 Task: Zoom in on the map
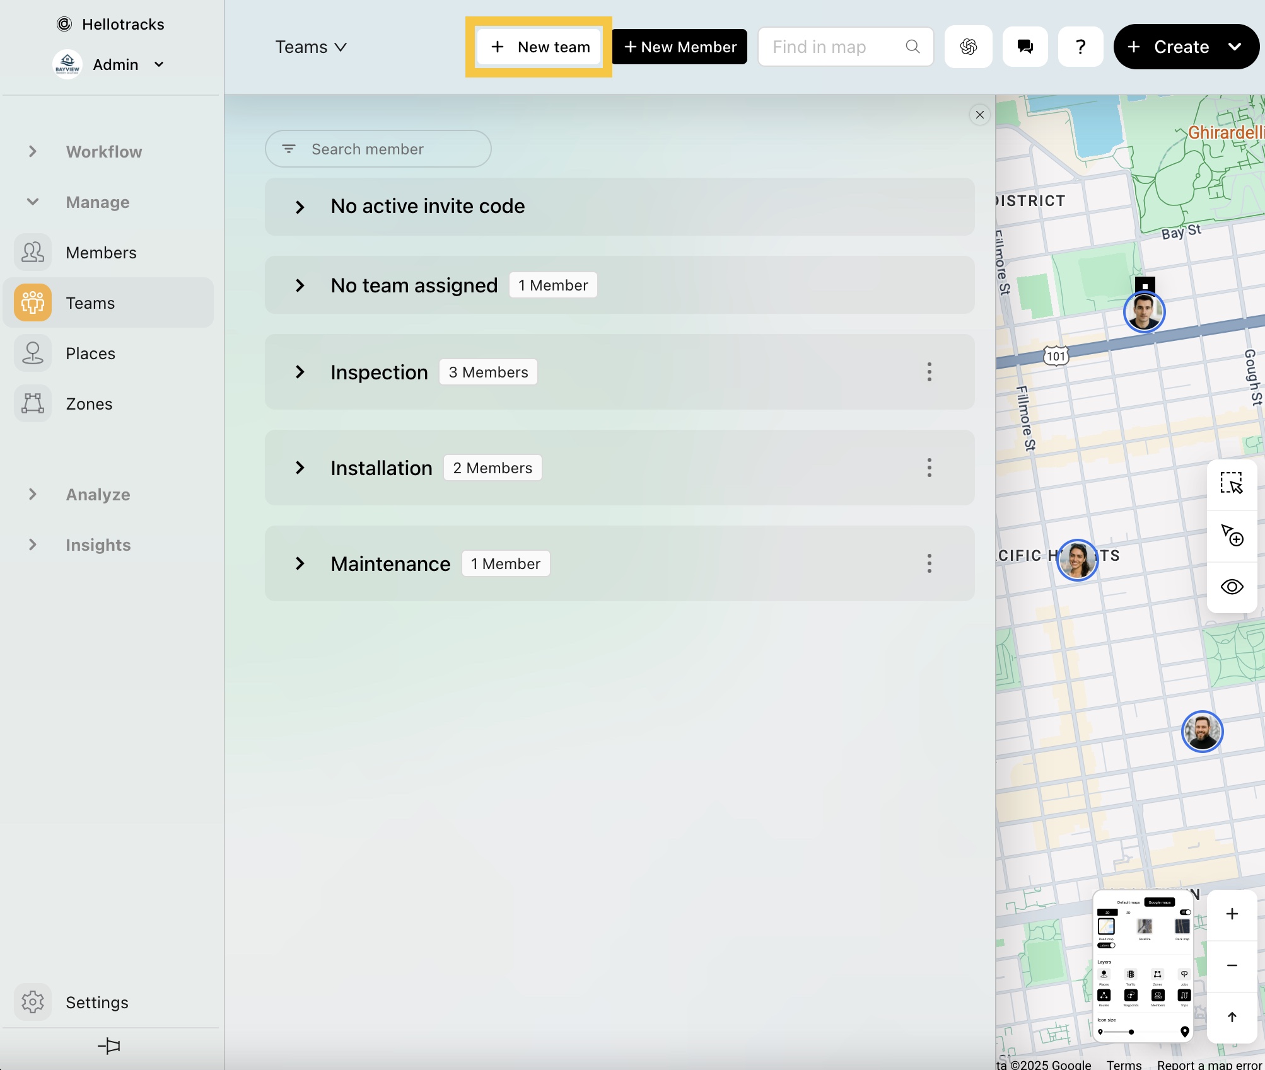point(1232,914)
